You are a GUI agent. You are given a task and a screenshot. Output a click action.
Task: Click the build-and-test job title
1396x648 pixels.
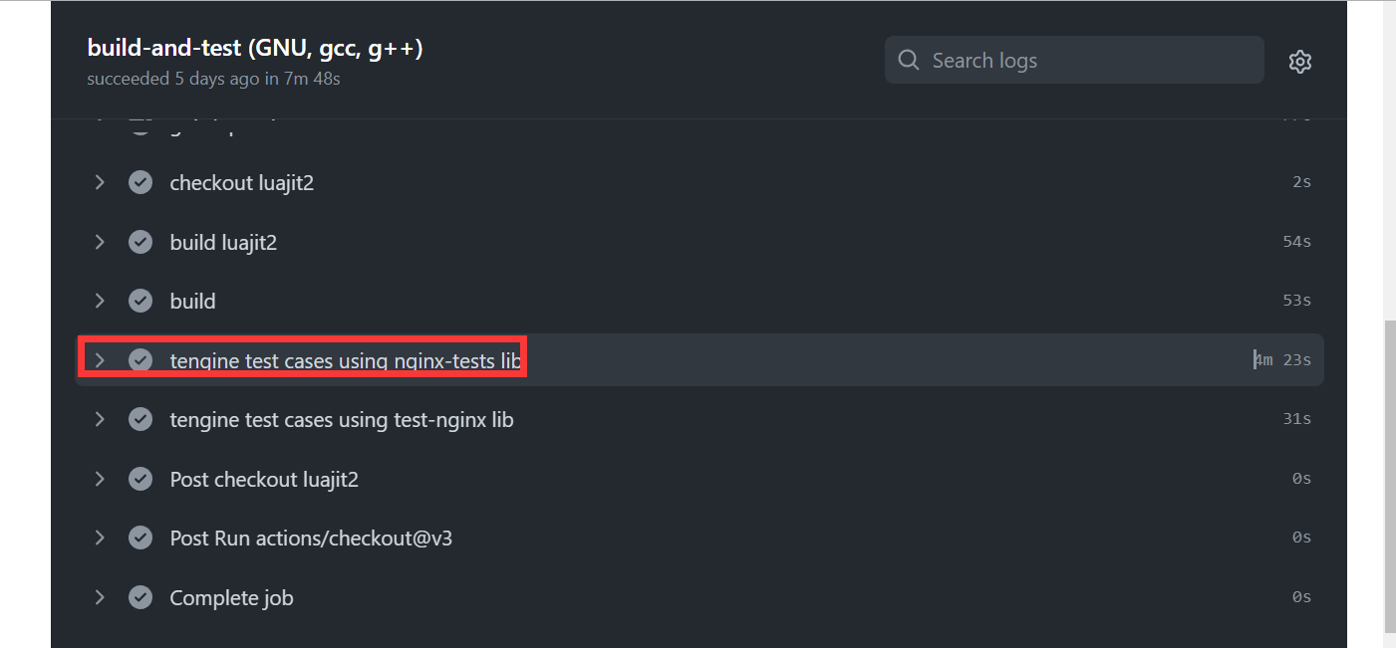255,48
